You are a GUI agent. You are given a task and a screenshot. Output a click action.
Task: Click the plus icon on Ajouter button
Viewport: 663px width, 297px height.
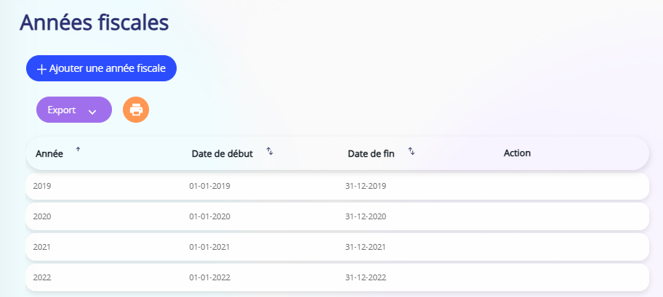click(x=41, y=69)
